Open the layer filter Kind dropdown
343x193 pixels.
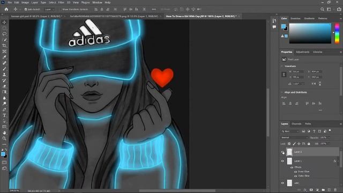290,131
